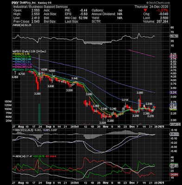Click the 2.719 price annotation

[x=125, y=100]
